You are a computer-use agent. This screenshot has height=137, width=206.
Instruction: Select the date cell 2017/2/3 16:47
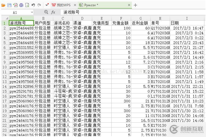187,28
